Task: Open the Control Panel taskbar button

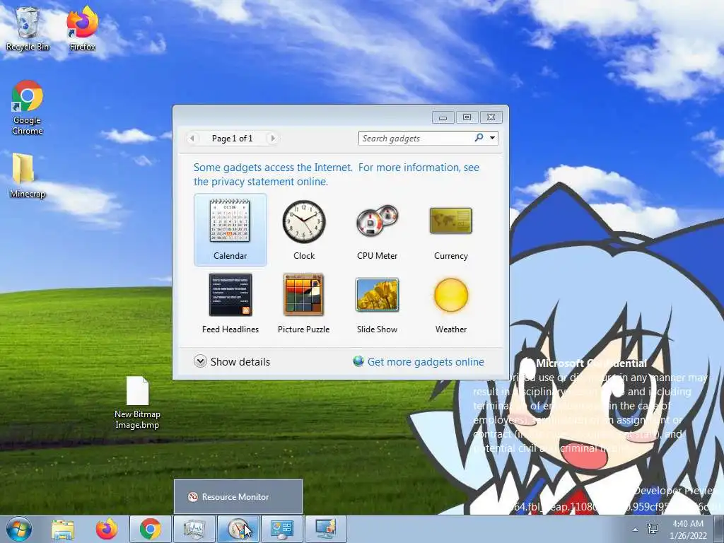Action: tap(281, 529)
